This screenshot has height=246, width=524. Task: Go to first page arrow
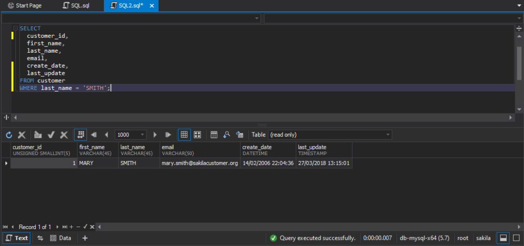point(94,135)
